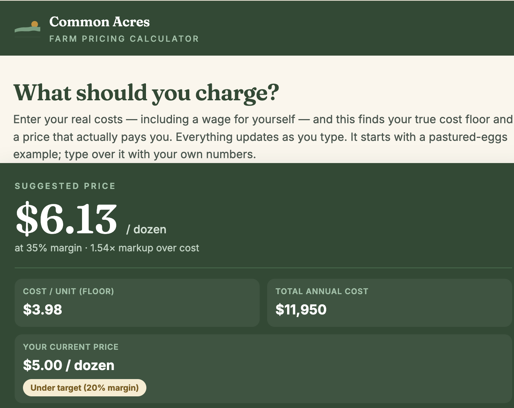Click the Under target (20% margin) badge
514x408 pixels.
click(x=85, y=388)
